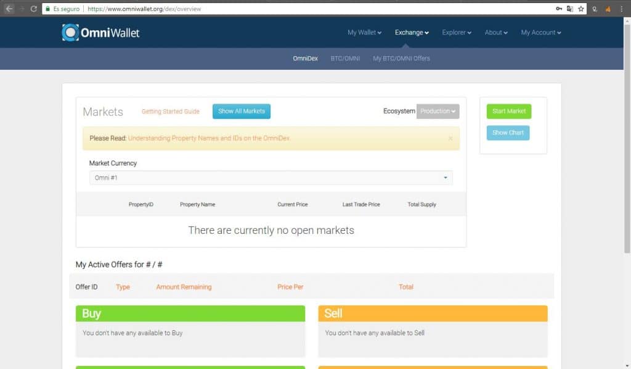Screen dimensions: 631x369
Task: Open the Getting Started Guide link
Action: click(x=171, y=111)
